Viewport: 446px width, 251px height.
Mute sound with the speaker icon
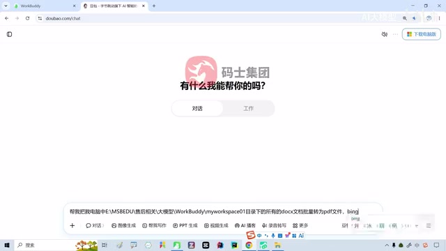pos(384,34)
